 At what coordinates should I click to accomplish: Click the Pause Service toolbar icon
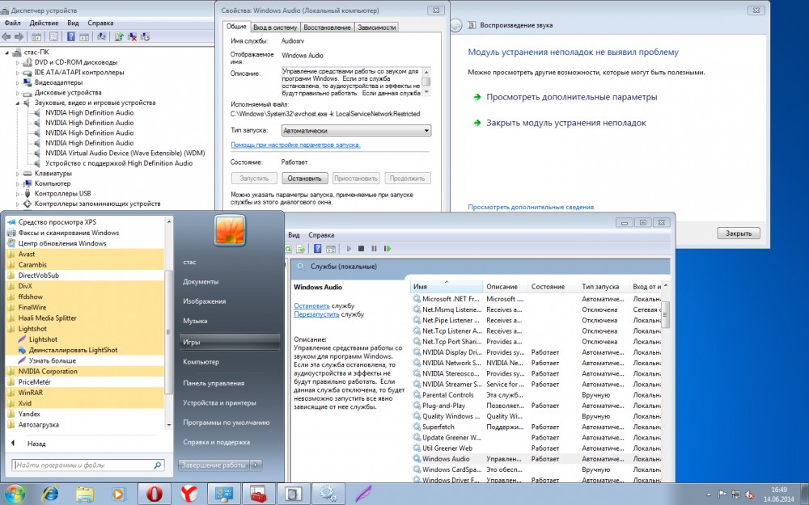[x=374, y=249]
